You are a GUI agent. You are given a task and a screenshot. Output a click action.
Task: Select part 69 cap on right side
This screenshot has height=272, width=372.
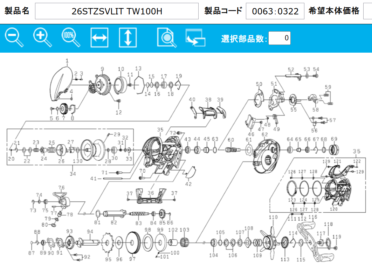point(334,150)
